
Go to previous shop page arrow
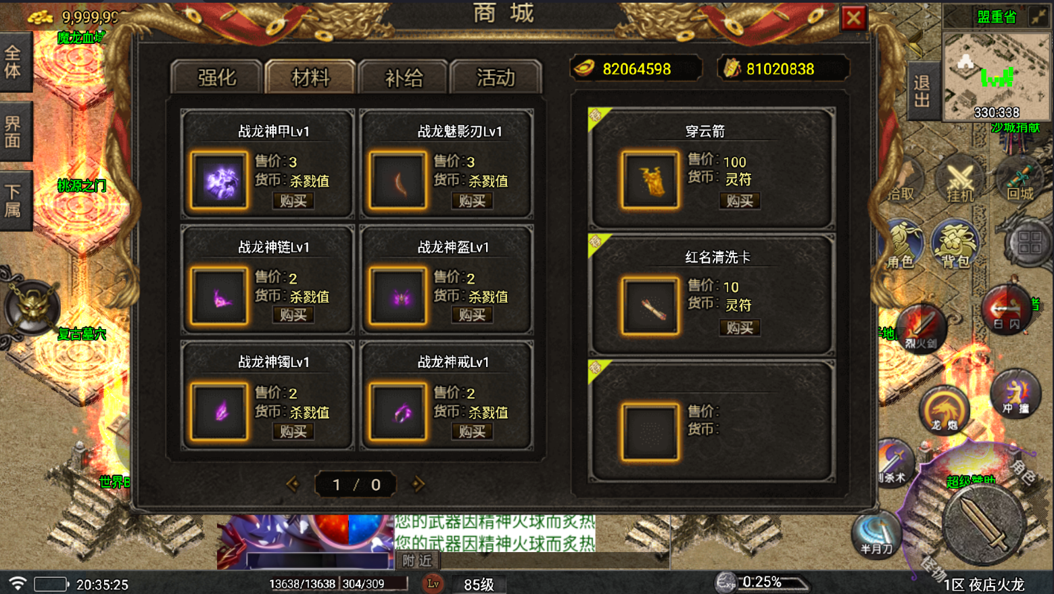click(293, 484)
